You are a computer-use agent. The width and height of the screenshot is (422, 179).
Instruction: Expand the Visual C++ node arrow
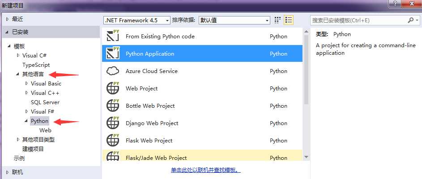(26, 93)
